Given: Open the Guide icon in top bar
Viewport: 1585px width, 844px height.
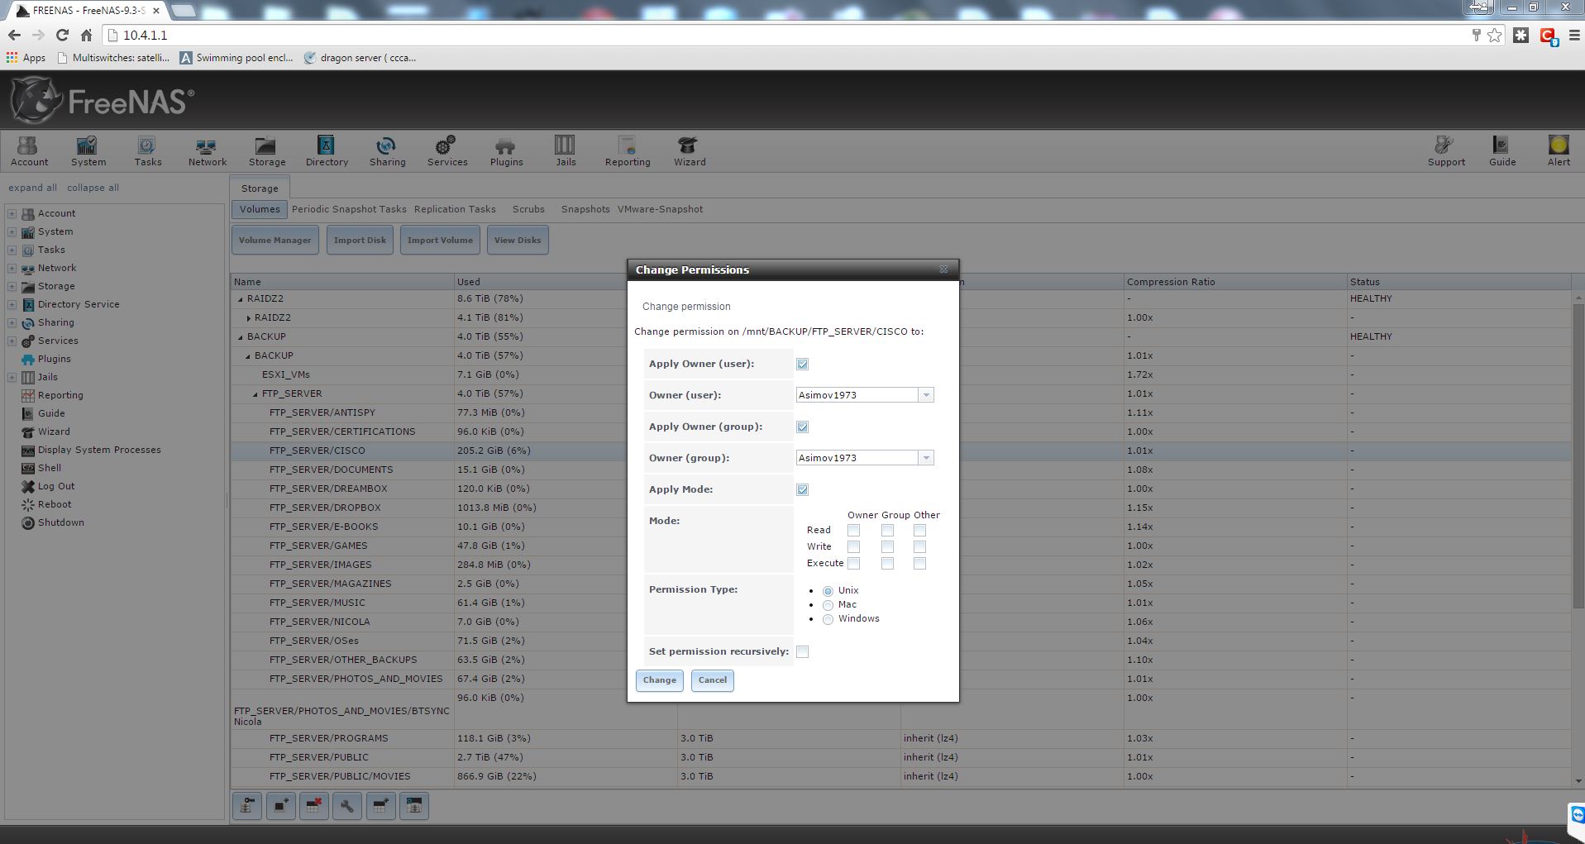Looking at the screenshot, I should pyautogui.click(x=1501, y=151).
